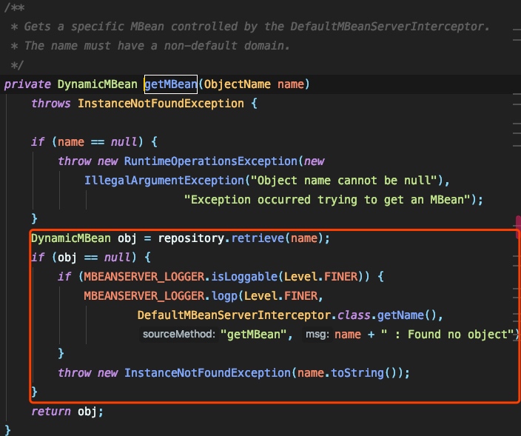Click the 'sourceMethod:' inlay hint
Screen dimensions: 521x436
click(179, 334)
